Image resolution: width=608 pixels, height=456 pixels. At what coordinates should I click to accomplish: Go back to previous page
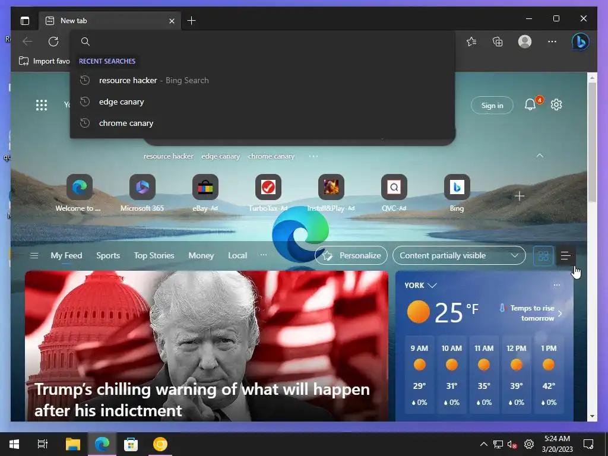click(27, 42)
